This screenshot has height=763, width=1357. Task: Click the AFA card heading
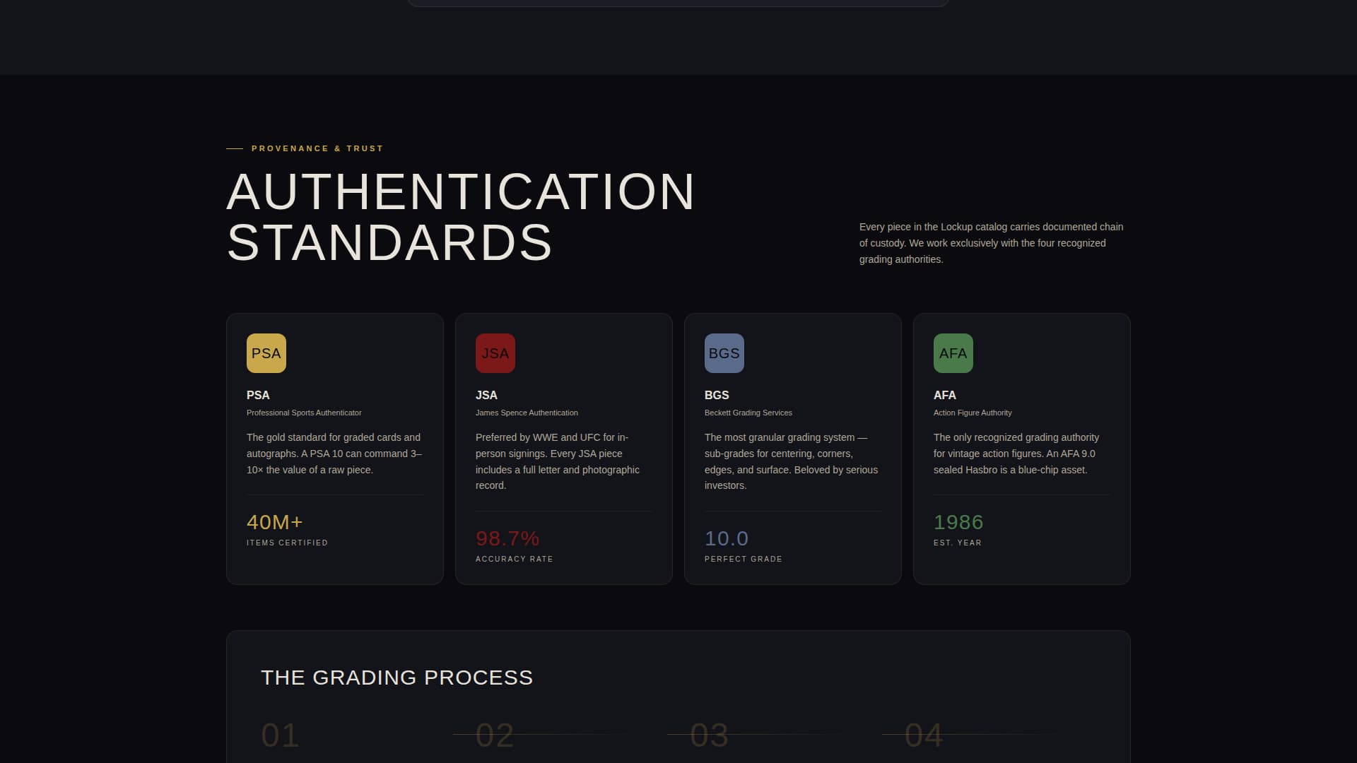(944, 395)
